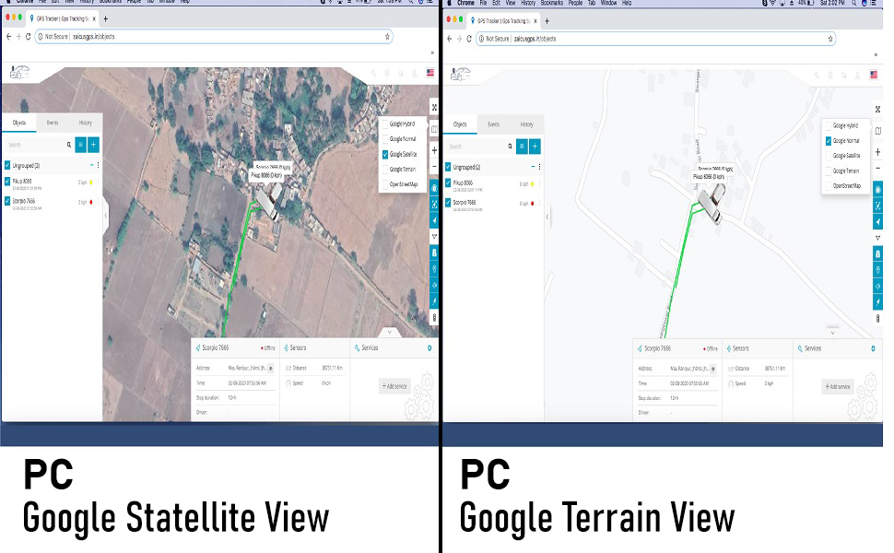This screenshot has height=553, width=894.
Task: Click the blue plus add-object button in Terrain View window
Action: point(535,147)
